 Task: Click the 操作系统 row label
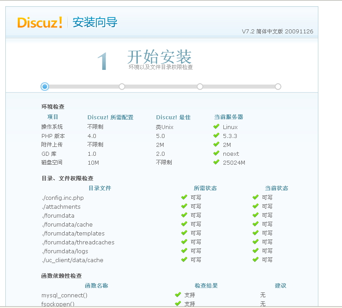coord(52,127)
